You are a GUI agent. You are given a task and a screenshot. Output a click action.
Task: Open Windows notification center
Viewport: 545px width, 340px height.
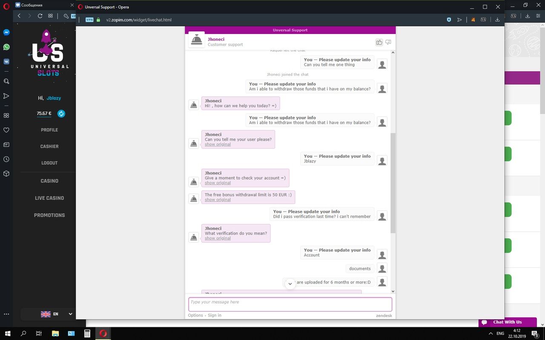tap(535, 334)
